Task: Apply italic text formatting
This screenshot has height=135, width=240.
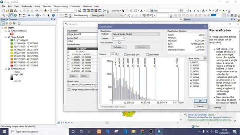Action: pos(194,11)
